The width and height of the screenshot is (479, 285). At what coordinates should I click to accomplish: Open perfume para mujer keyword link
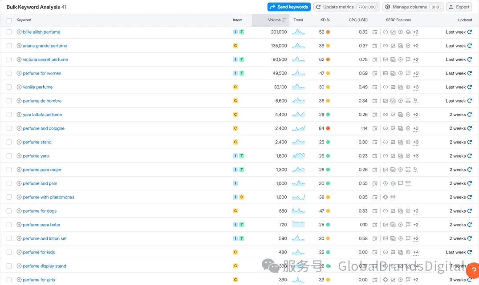pyautogui.click(x=42, y=170)
